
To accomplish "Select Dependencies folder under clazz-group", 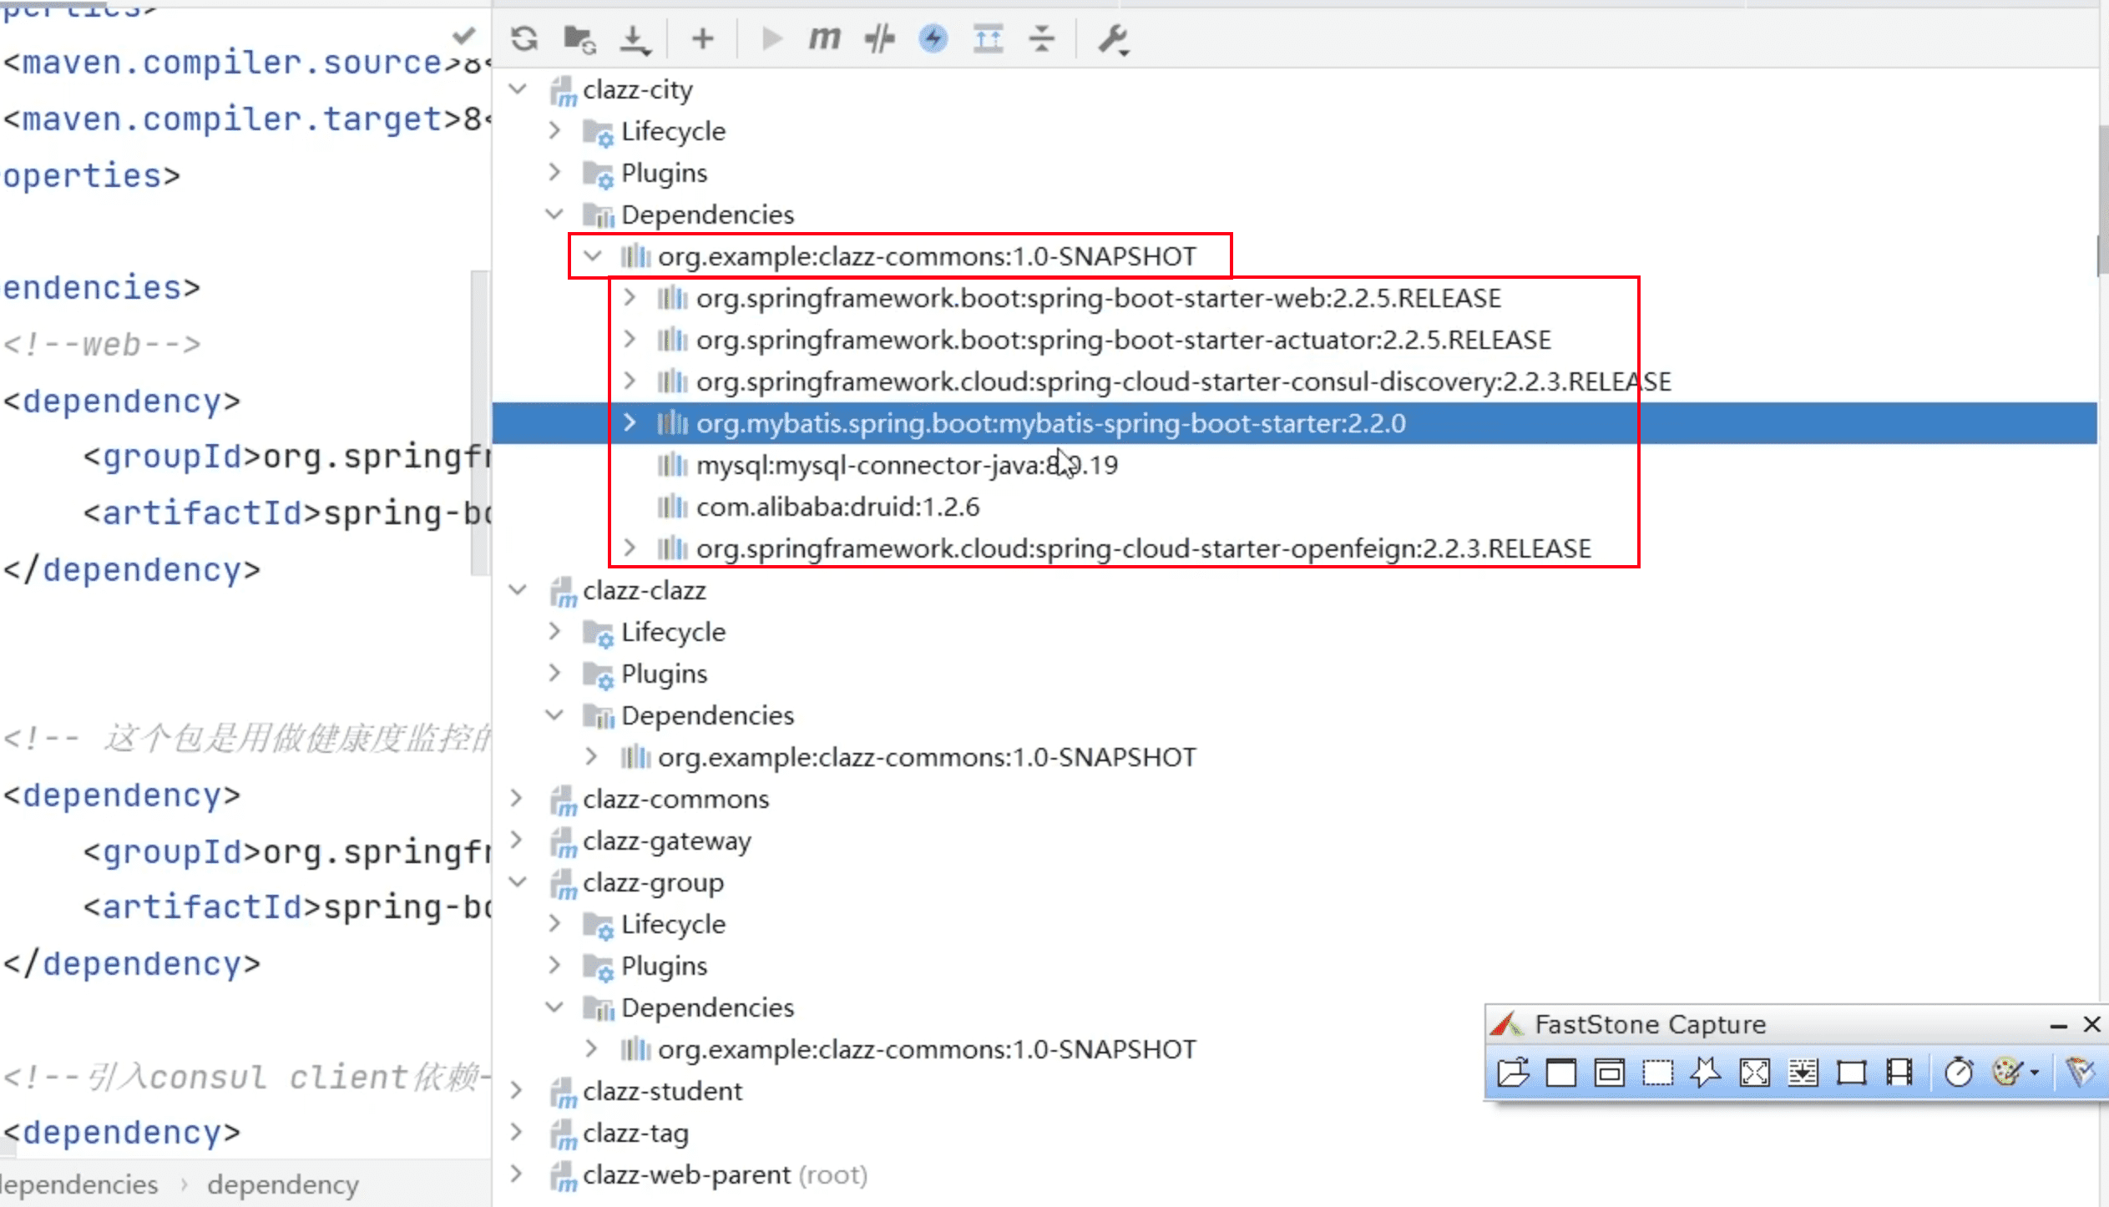I will (x=707, y=1008).
